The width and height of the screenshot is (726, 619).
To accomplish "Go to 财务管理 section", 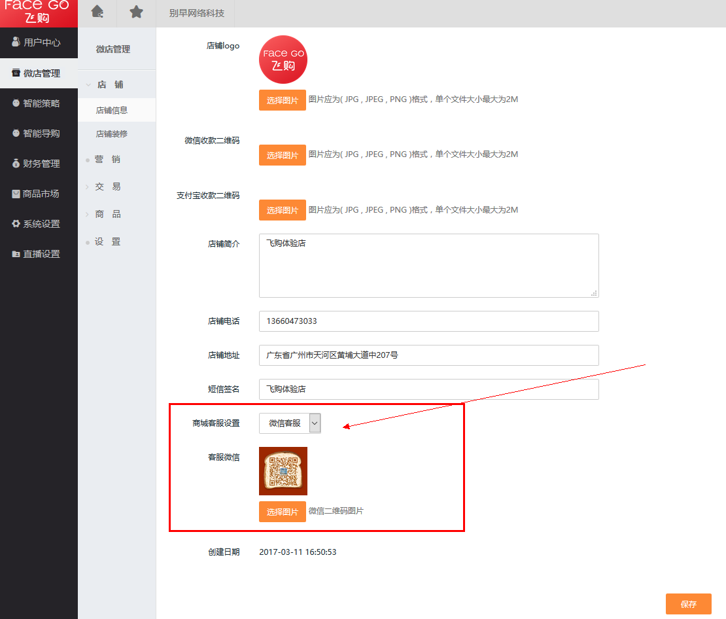I will point(39,164).
